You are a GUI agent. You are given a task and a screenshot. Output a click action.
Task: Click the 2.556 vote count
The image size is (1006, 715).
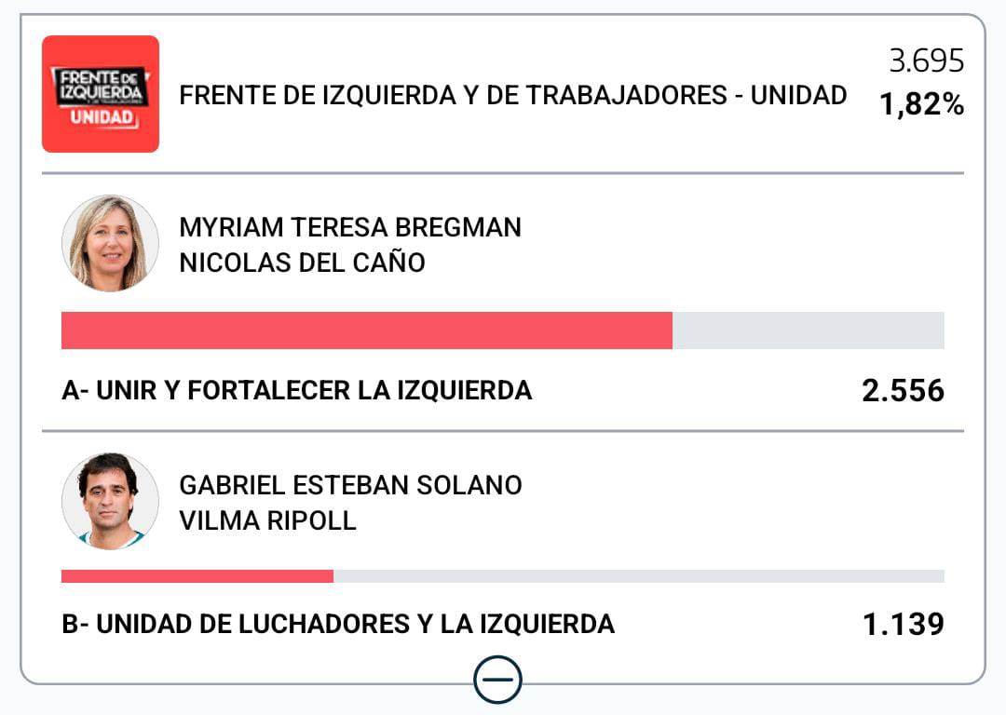[x=903, y=390]
